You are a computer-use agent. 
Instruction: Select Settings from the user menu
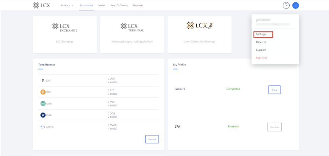pyautogui.click(x=261, y=34)
